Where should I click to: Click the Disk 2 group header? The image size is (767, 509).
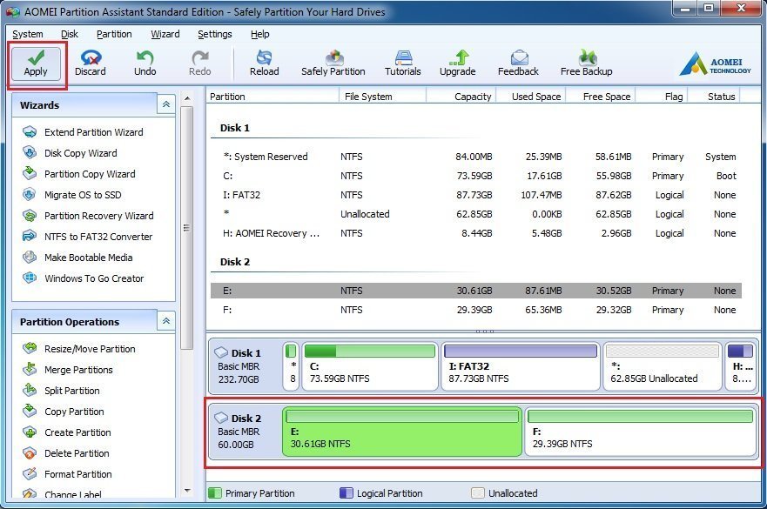click(x=235, y=262)
